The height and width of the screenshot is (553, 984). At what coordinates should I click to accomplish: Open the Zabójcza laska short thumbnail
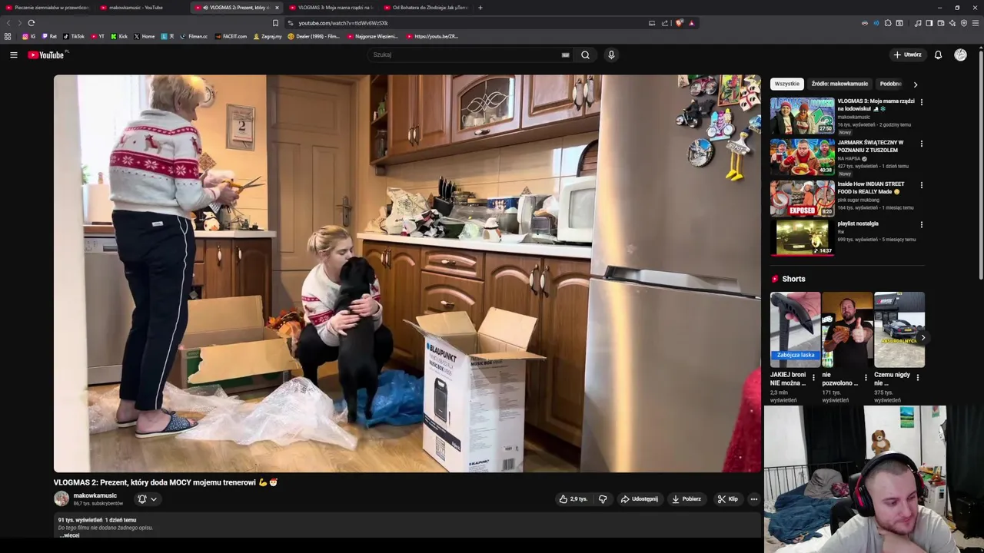pos(795,329)
